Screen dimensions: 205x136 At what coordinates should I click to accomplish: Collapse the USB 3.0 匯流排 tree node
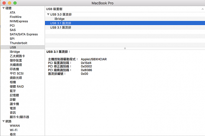pyautogui.click(x=48, y=15)
